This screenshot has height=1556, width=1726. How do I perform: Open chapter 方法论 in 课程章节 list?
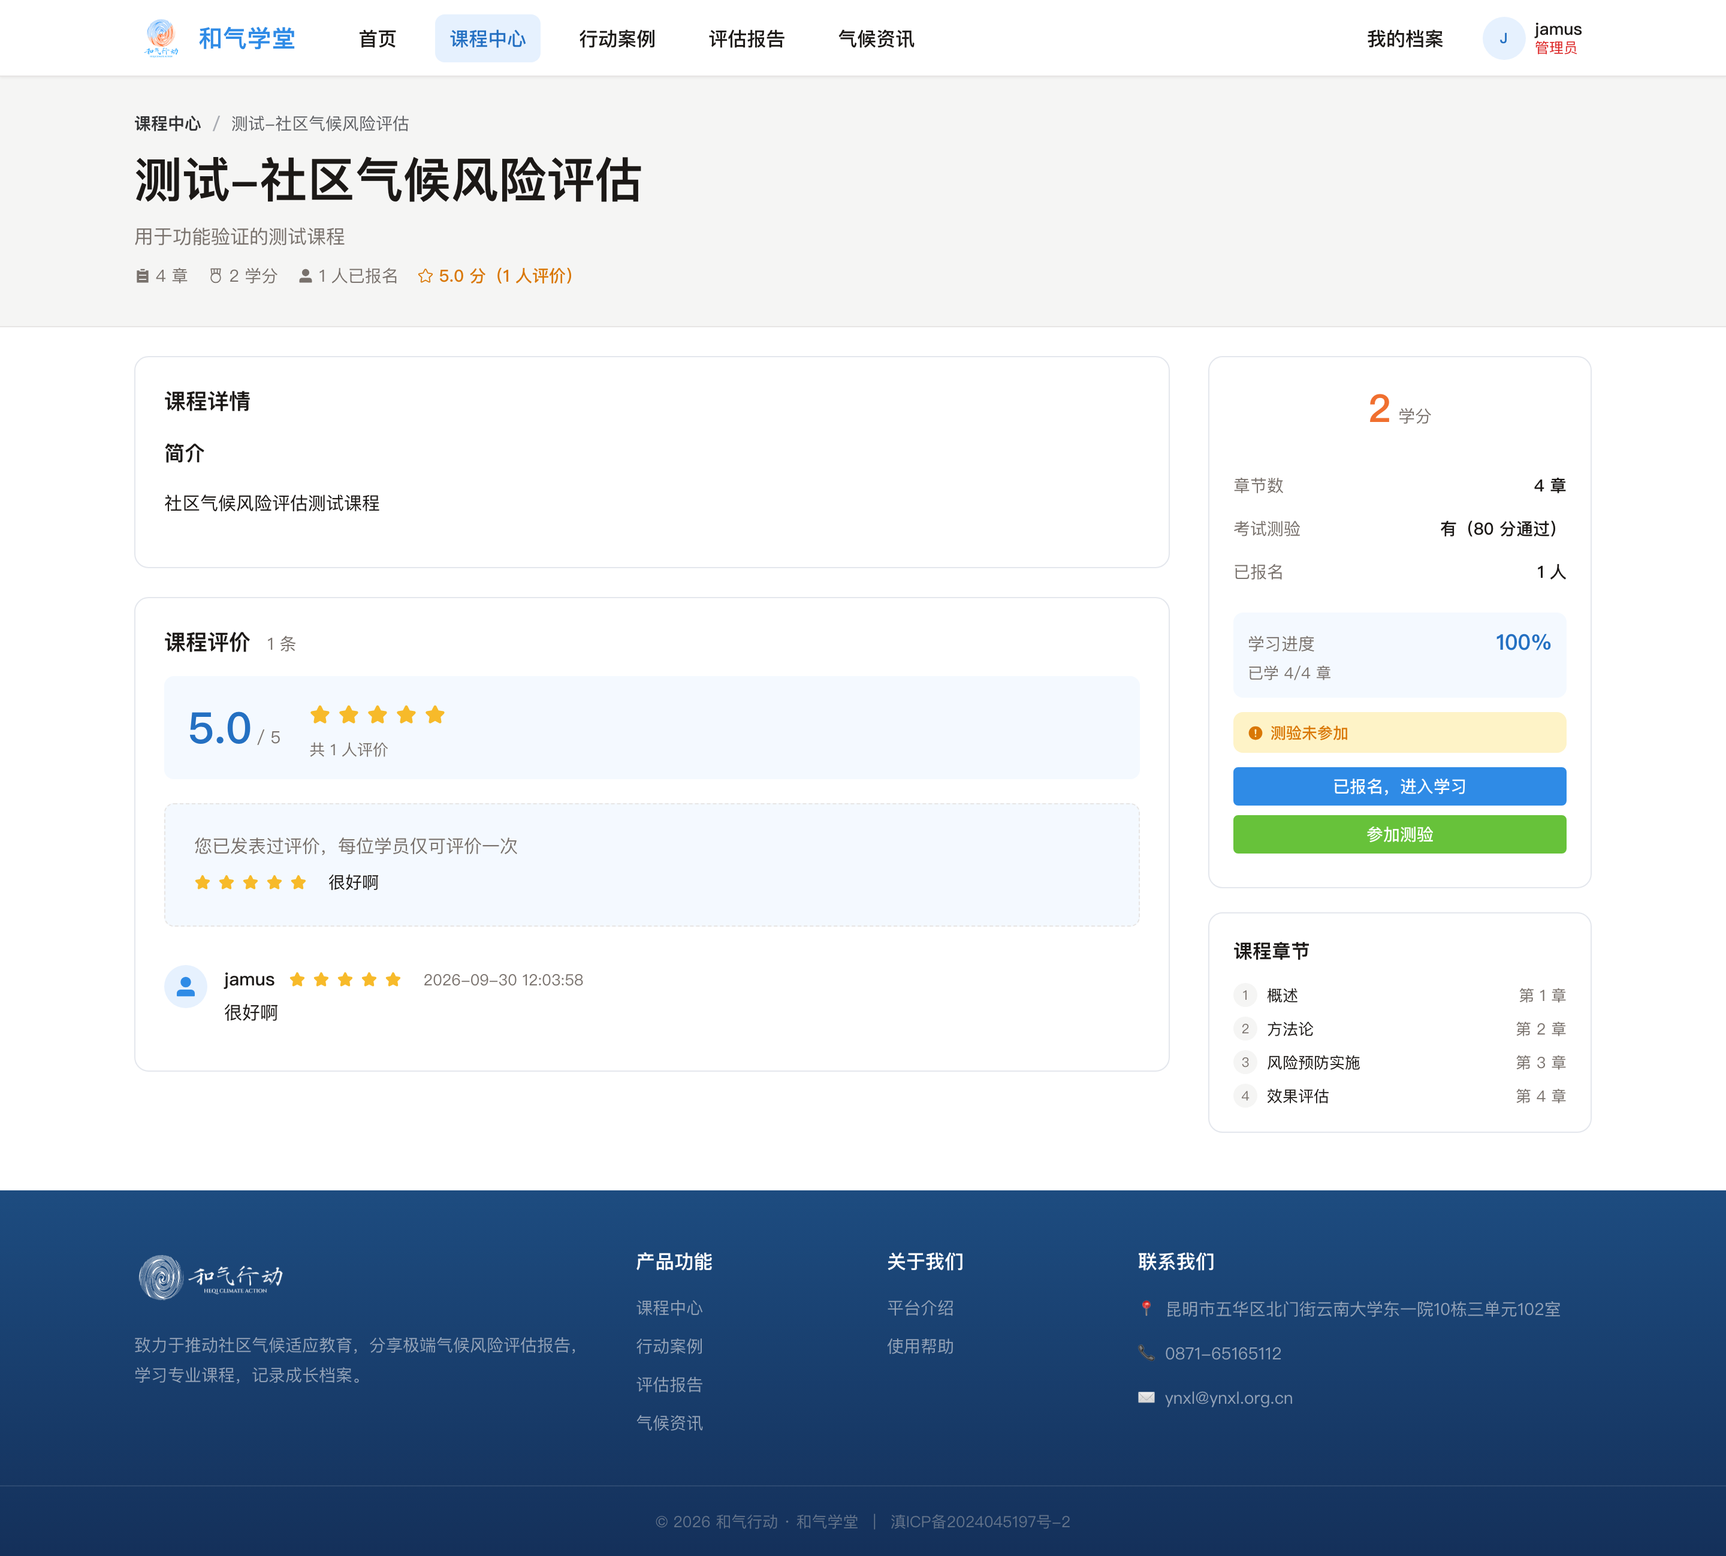pos(1399,1029)
